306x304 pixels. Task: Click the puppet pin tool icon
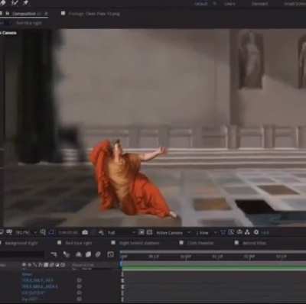25,2
